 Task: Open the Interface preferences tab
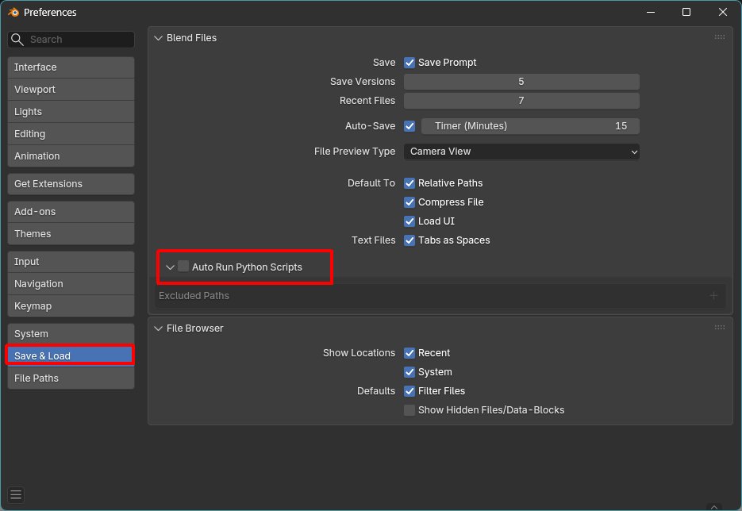pyautogui.click(x=71, y=67)
